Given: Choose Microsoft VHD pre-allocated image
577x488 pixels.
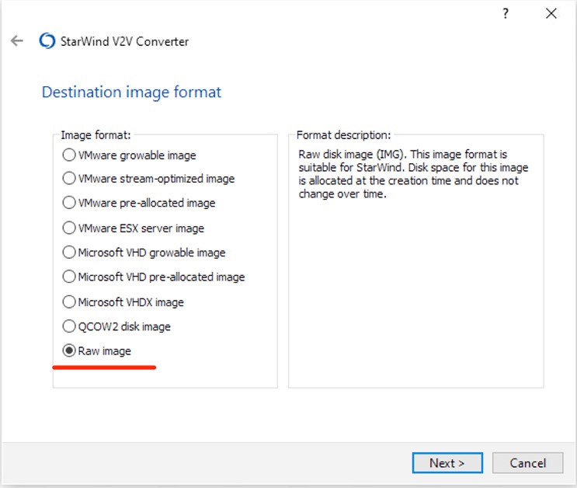Looking at the screenshot, I should 69,277.
